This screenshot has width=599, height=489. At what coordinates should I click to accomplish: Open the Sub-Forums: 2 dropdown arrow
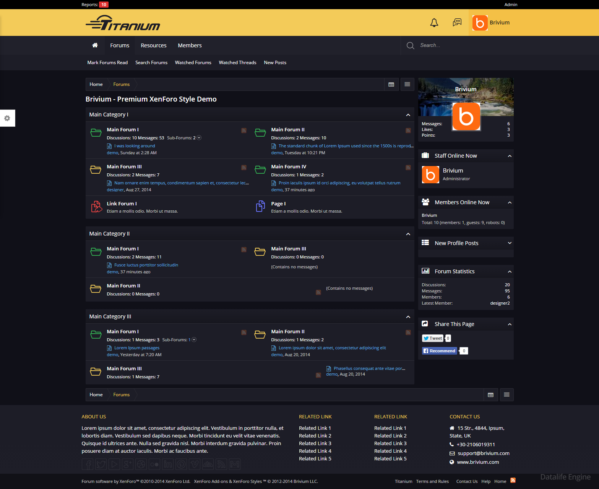click(199, 138)
